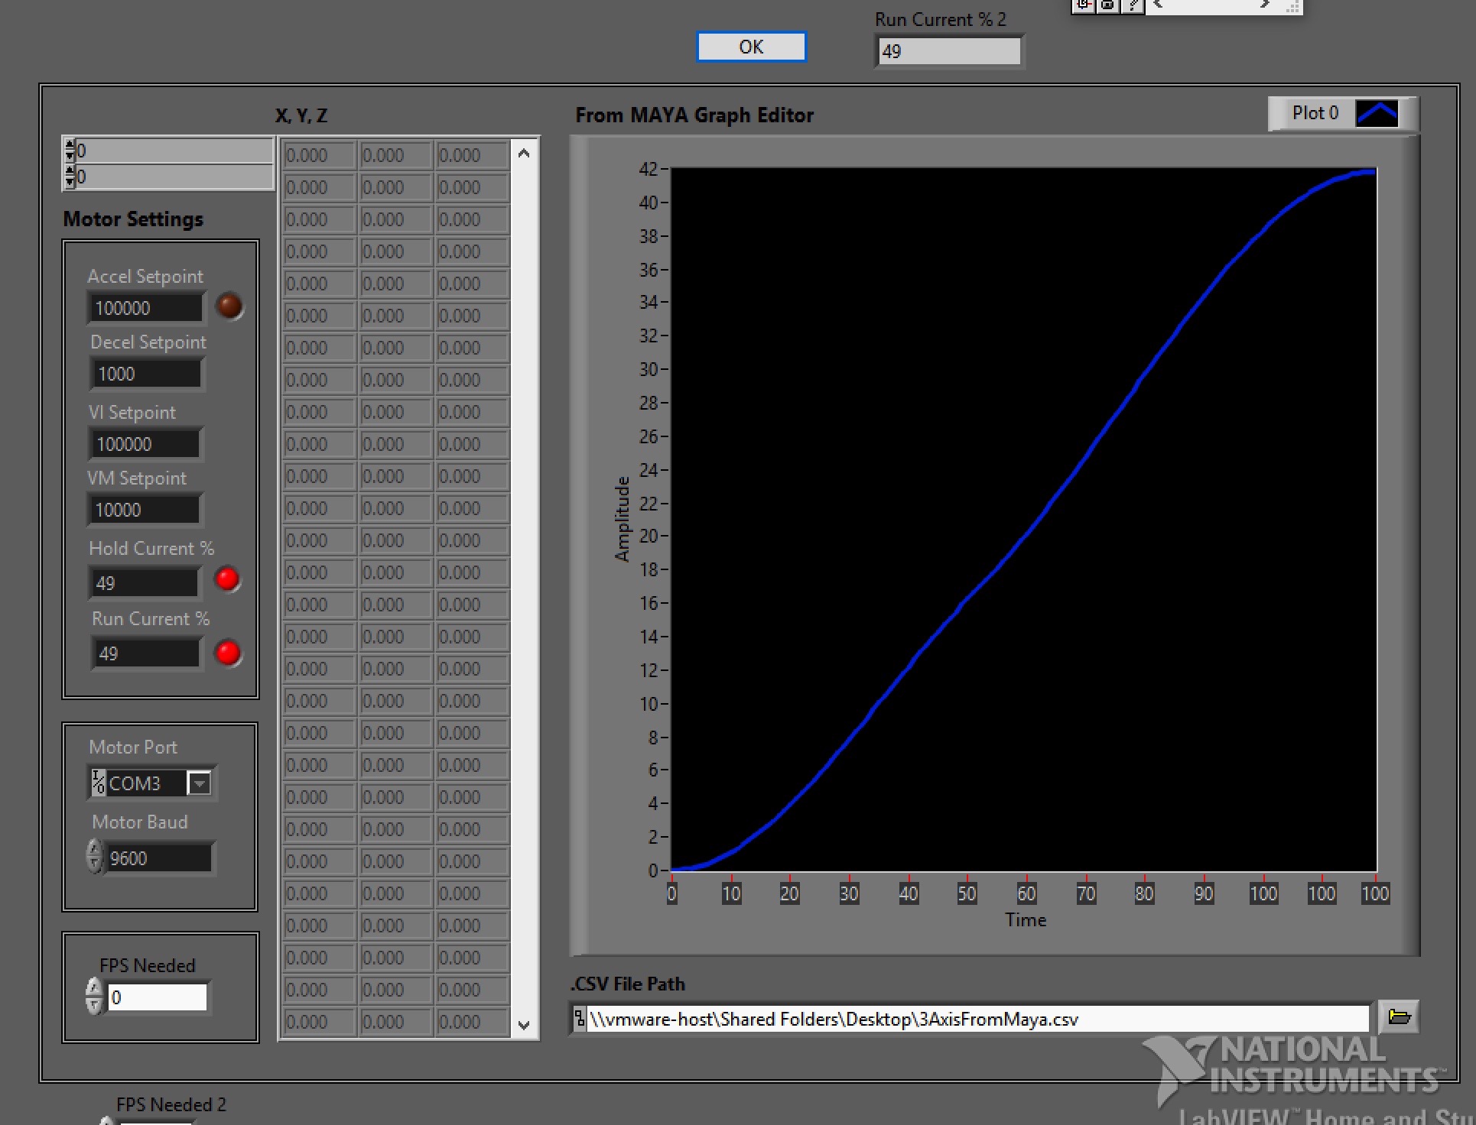Click the Time axis label
Screen dimensions: 1476x1125
pyautogui.click(x=1026, y=919)
